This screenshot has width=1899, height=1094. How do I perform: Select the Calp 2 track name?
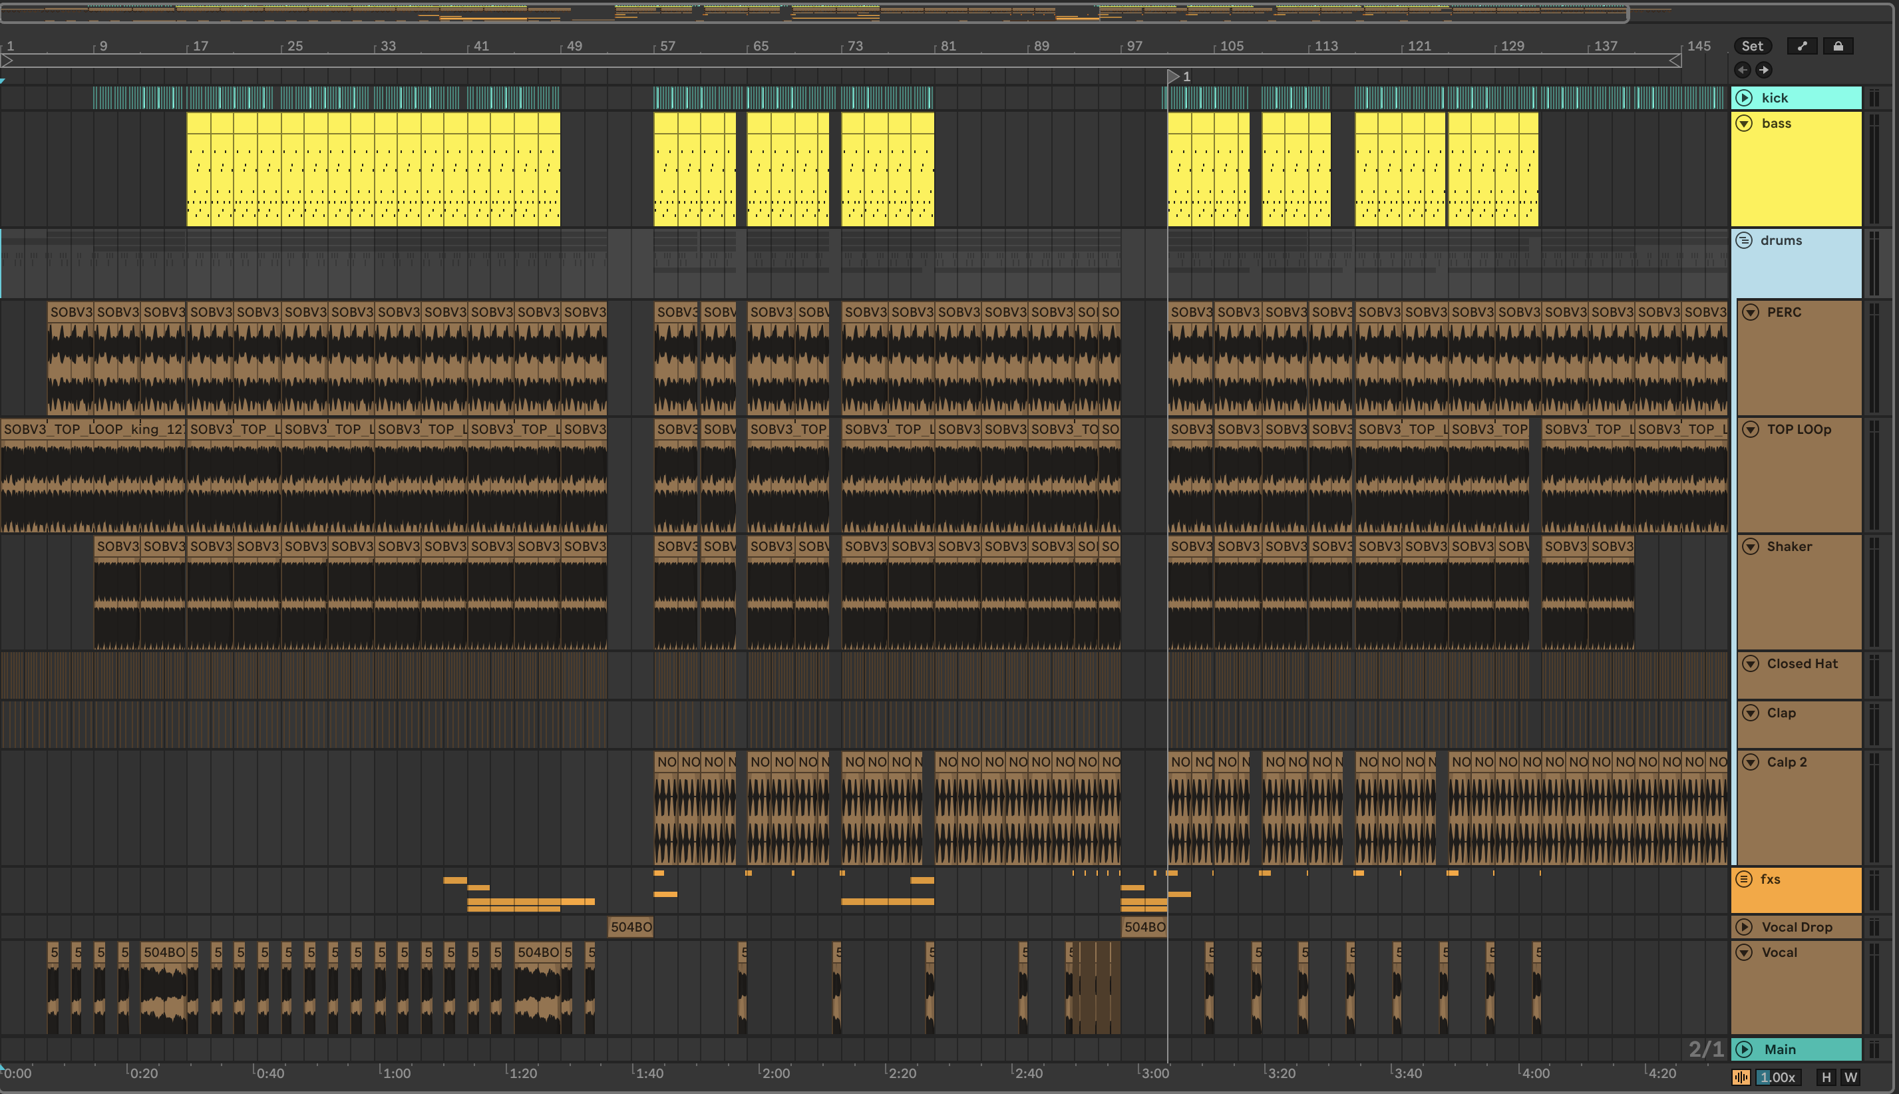[1787, 763]
